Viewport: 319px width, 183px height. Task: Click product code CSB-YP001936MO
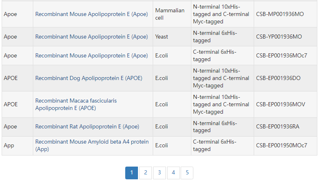coord(279,37)
